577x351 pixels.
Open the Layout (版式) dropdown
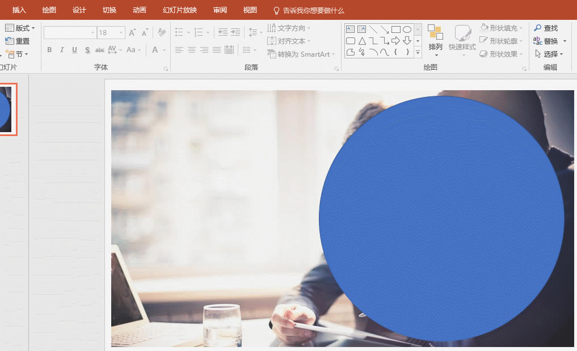point(20,28)
